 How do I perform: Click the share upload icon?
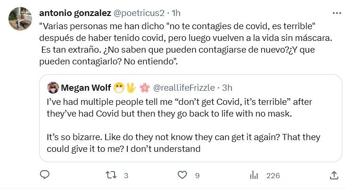(333, 175)
